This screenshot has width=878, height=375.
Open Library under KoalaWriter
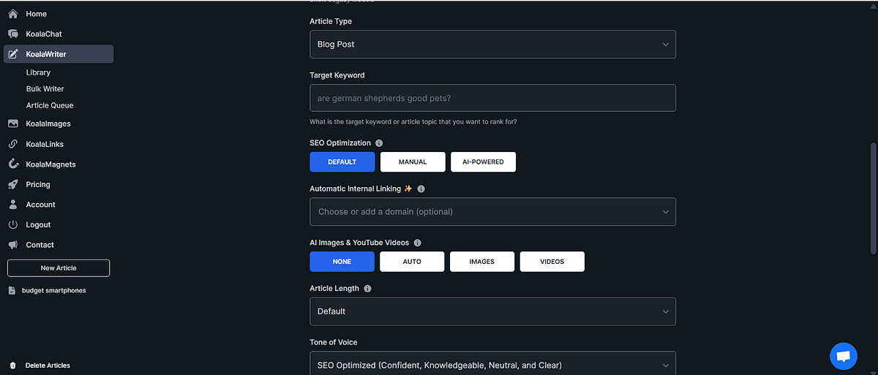[x=38, y=72]
